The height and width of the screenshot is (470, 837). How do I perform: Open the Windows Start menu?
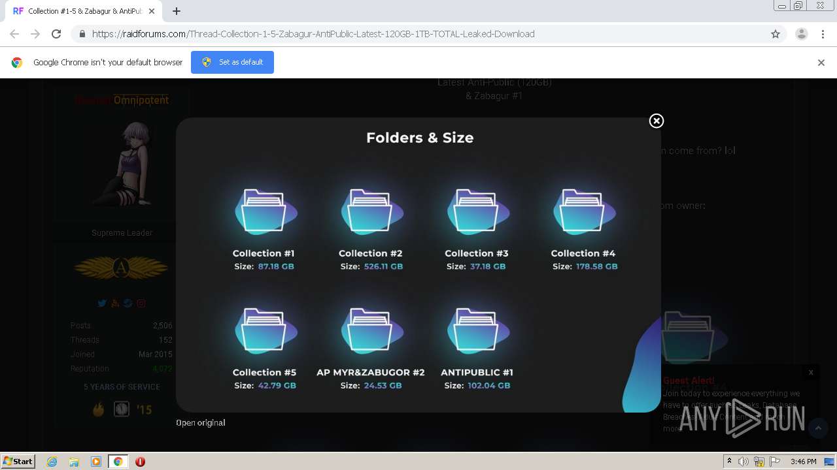click(18, 461)
